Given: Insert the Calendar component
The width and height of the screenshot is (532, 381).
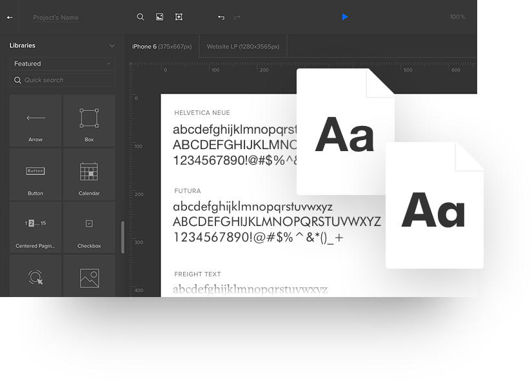Looking at the screenshot, I should point(89,174).
